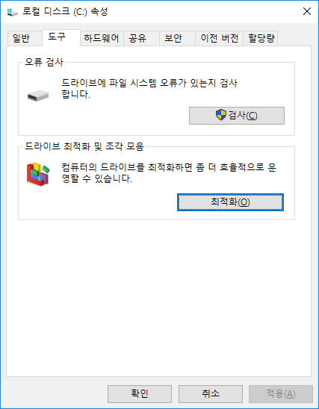
Task: Click the drive optimization description text
Action: pyautogui.click(x=169, y=173)
